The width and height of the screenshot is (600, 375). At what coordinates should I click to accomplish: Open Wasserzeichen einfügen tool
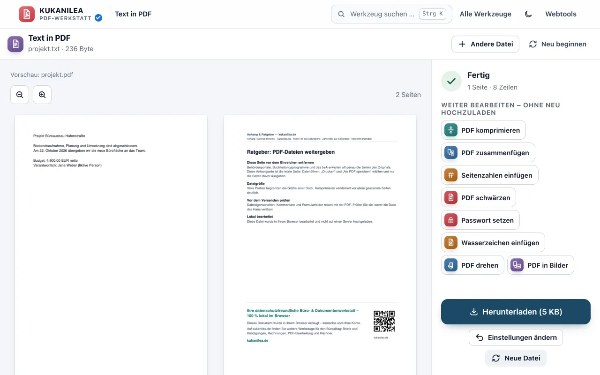coord(493,242)
